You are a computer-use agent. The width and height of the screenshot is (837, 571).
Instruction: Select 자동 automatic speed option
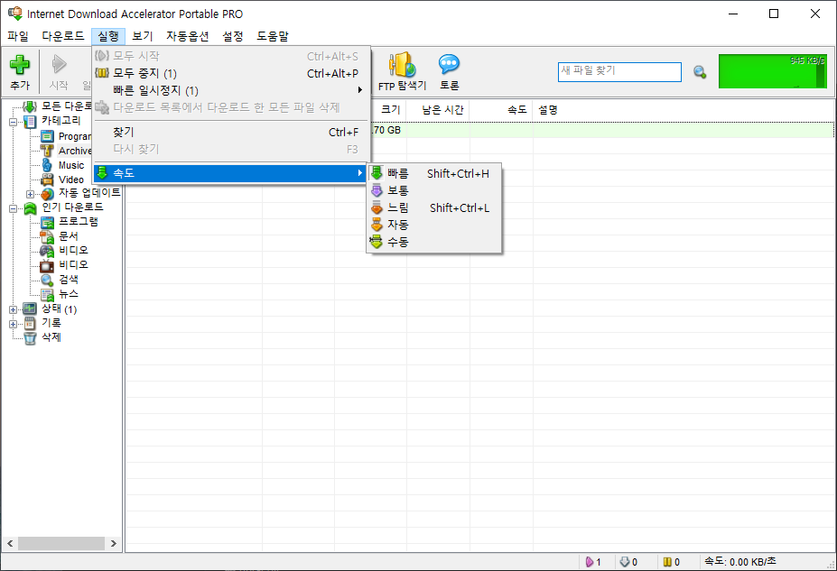434,225
